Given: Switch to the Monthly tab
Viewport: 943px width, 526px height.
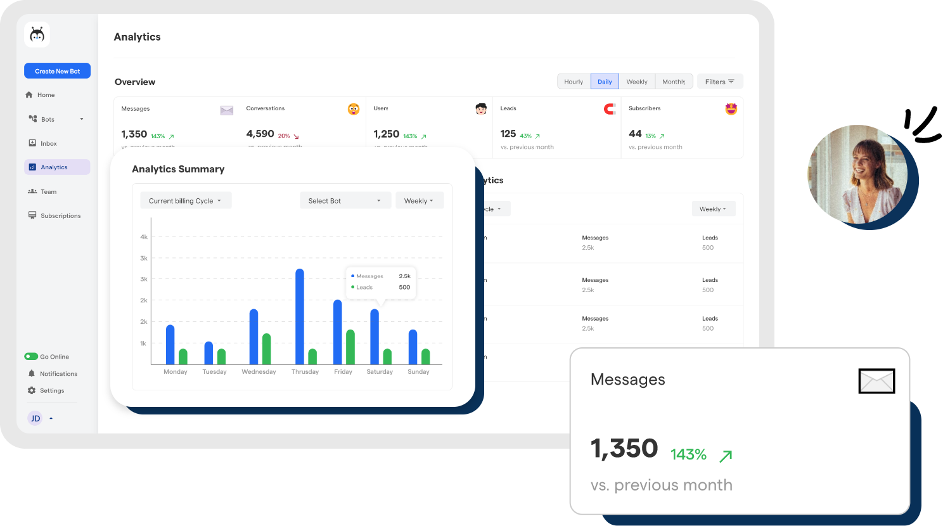Looking at the screenshot, I should coord(674,81).
